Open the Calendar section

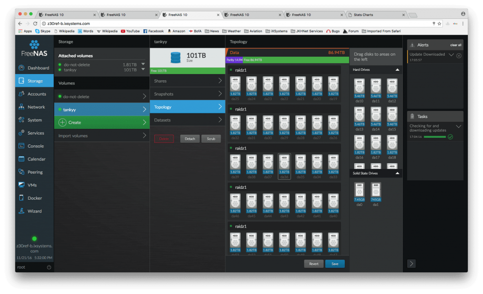pyautogui.click(x=34, y=159)
